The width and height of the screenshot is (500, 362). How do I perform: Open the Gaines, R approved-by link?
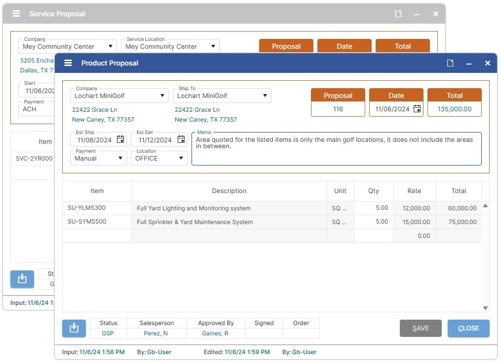(215, 333)
